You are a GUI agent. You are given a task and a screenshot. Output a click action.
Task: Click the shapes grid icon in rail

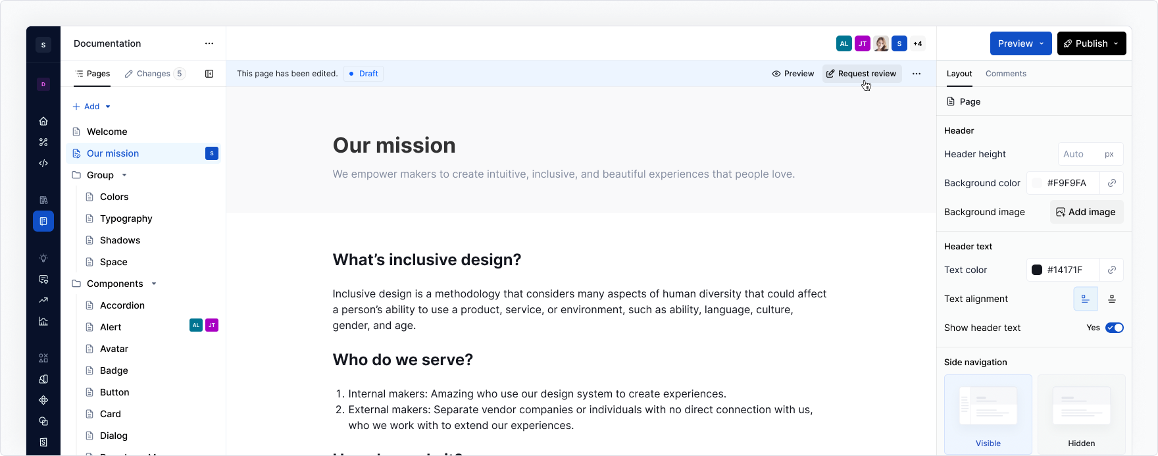[x=43, y=358]
